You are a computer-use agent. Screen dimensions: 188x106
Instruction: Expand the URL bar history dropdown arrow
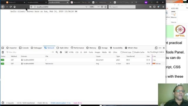86,7
